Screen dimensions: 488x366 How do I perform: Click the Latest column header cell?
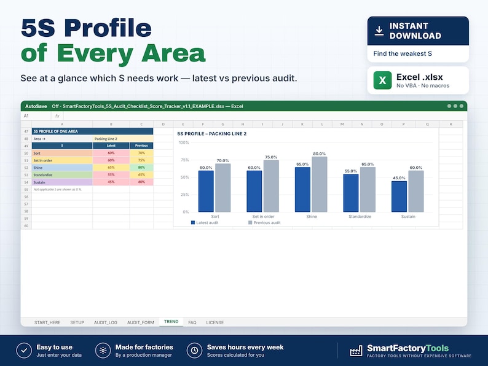(111, 146)
